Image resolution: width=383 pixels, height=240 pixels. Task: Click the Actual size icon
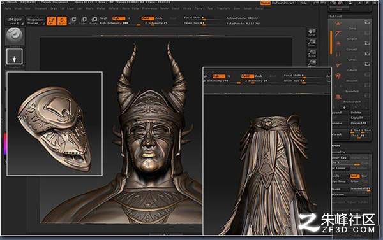pos(312,53)
